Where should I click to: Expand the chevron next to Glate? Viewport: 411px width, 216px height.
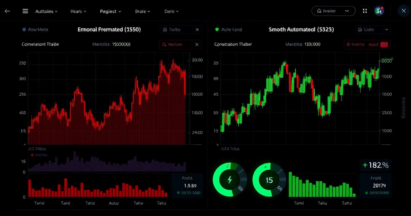coord(387,30)
